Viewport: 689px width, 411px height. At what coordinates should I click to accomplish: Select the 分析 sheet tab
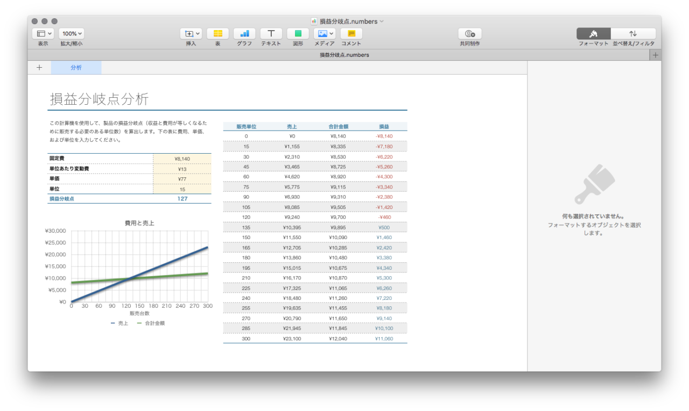coord(75,67)
